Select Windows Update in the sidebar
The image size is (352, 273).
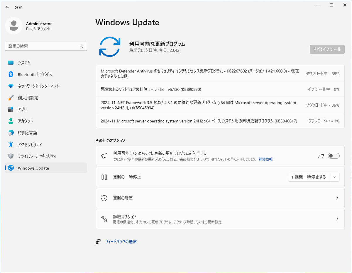46,168
